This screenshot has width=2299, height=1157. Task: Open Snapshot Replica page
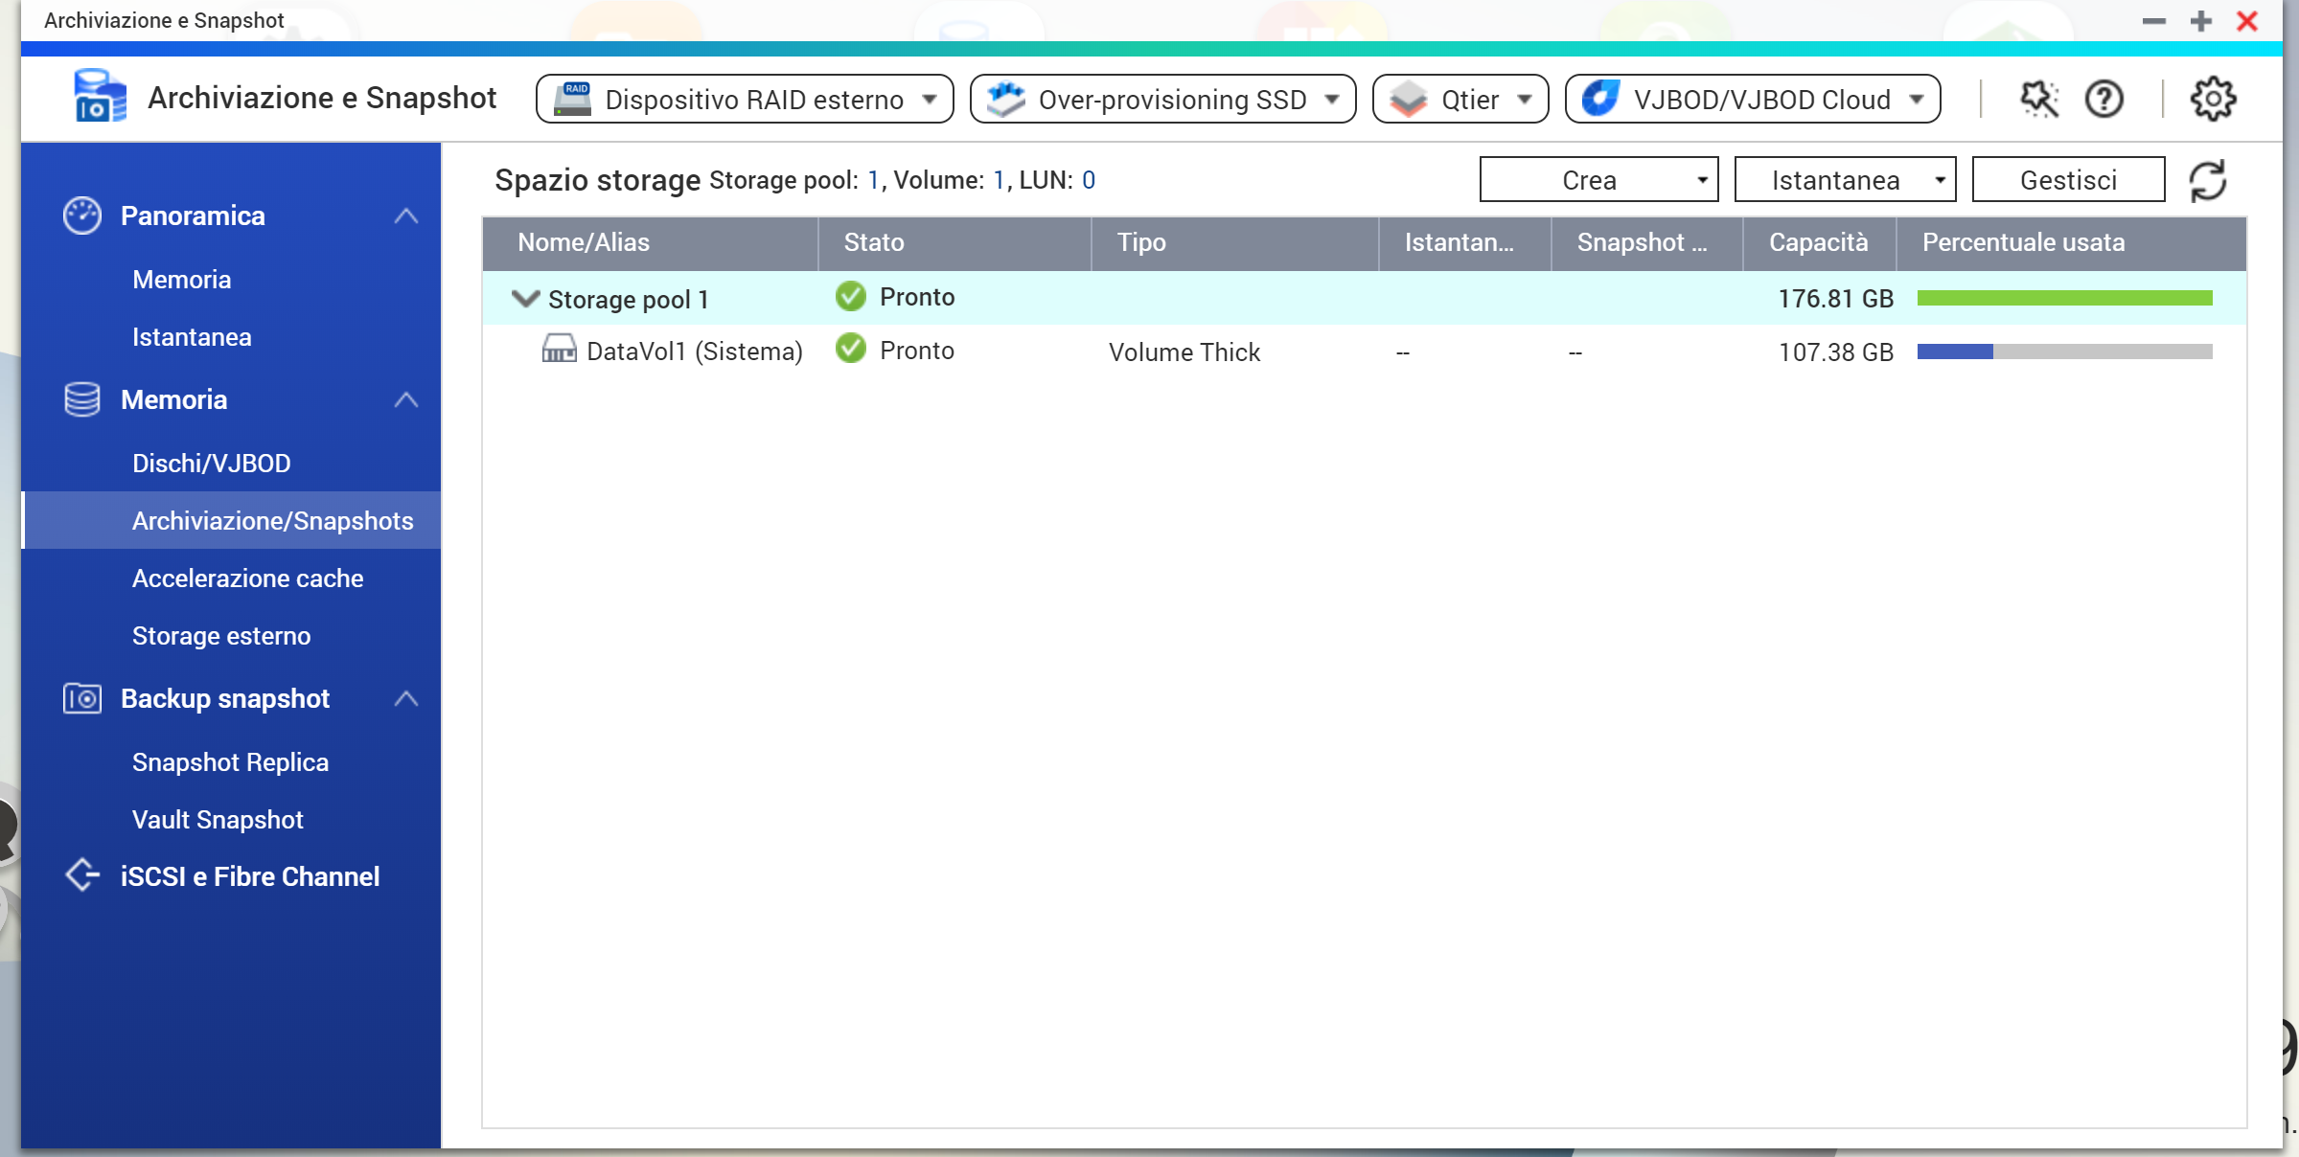(230, 762)
